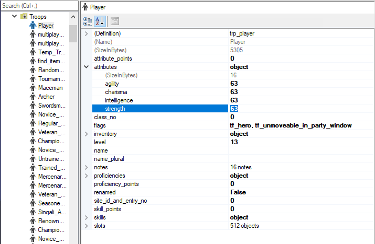
Task: Click the Troops folder icon
Action: tap(23, 17)
